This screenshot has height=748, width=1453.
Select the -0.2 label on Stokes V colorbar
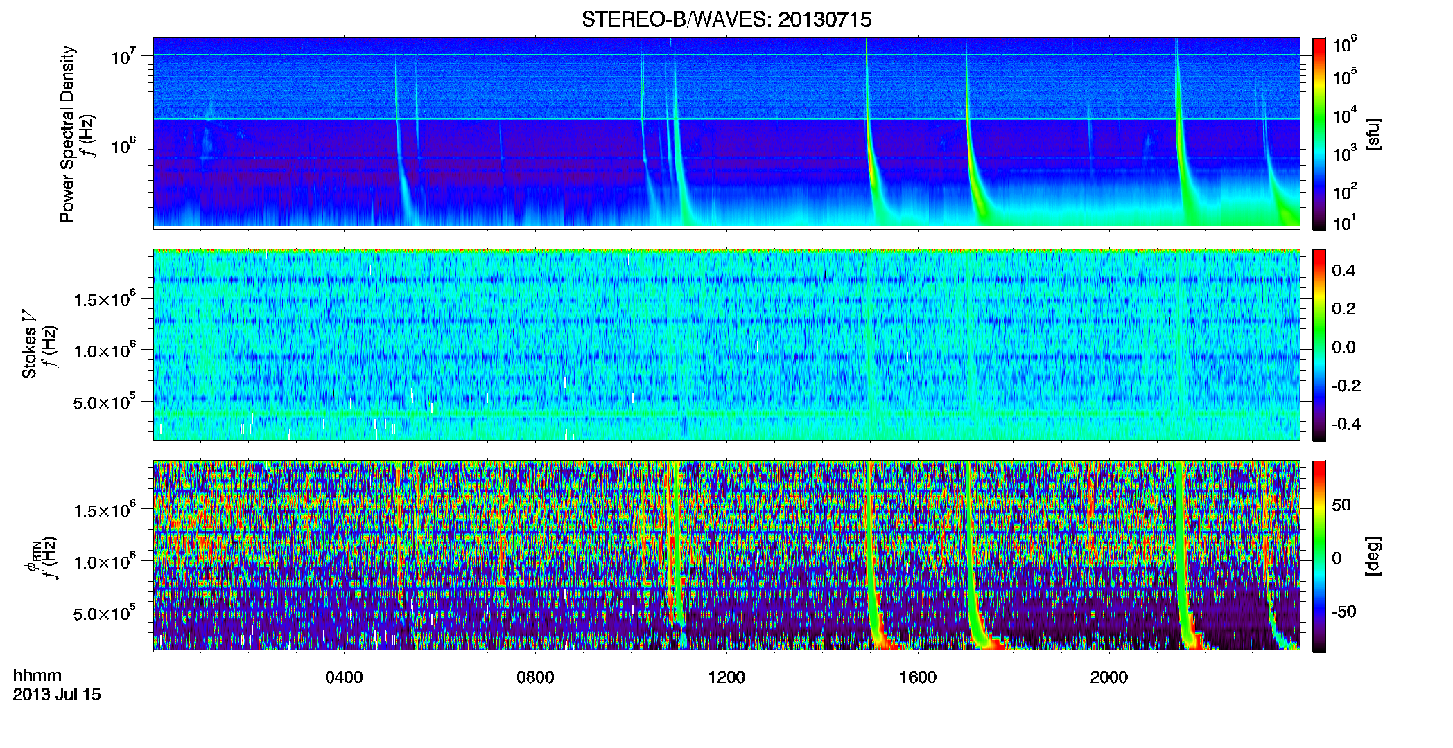tap(1346, 386)
